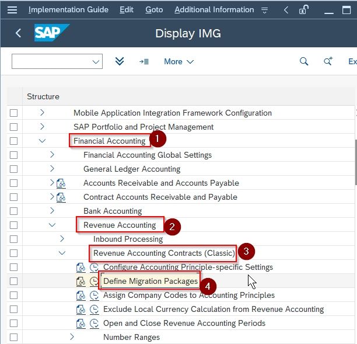Click the Expand All double-chevron icon
Screen dimensions: 357x344
(x=120, y=61)
